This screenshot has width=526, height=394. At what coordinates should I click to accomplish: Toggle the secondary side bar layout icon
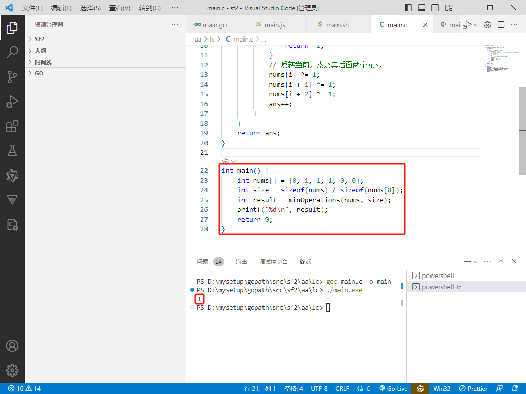(435, 8)
